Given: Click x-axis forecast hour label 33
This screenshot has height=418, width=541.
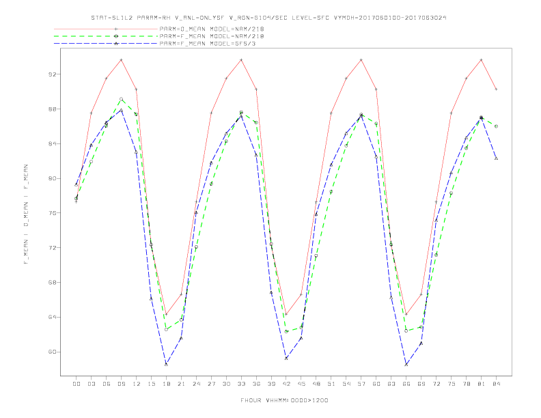Looking at the screenshot, I should click(241, 384).
